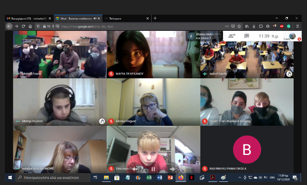The height and width of the screenshot is (185, 307).
Task: Click the Windows taskbar search box
Action: pyautogui.click(x=53, y=178)
